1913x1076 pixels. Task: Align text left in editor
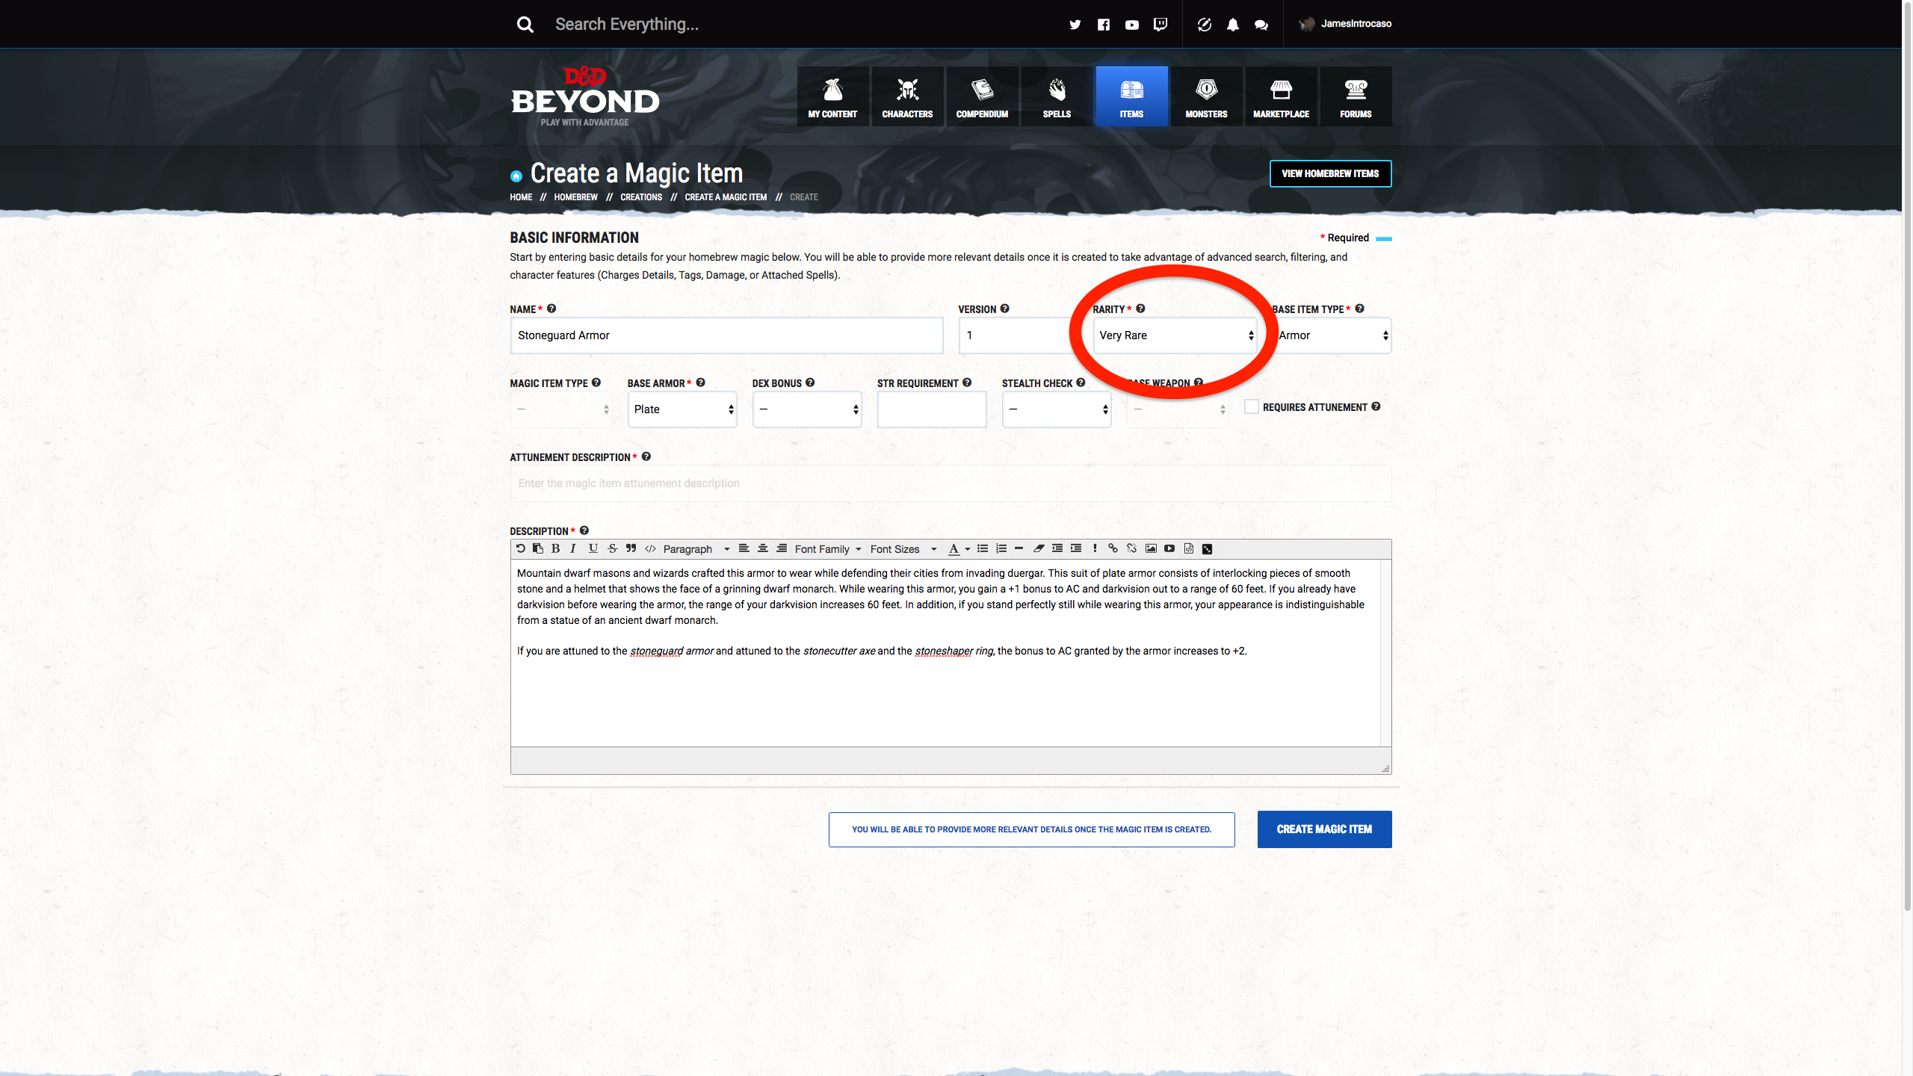(744, 548)
